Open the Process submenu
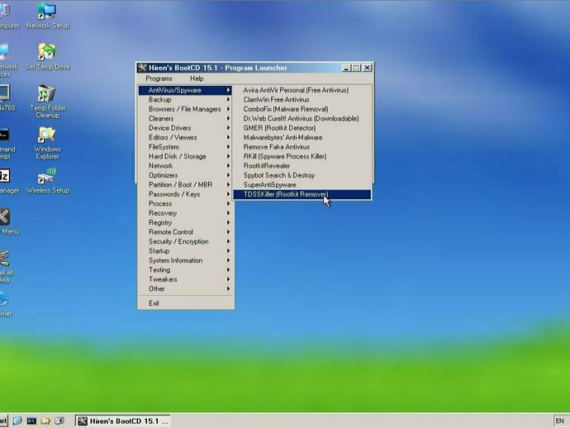The image size is (570, 428). 185,203
